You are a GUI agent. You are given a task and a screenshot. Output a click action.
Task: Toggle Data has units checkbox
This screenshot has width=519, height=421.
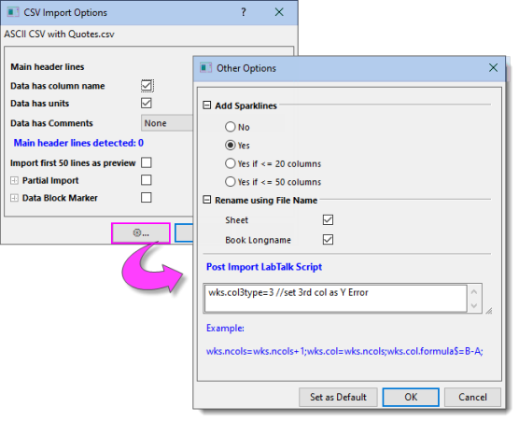coord(147,103)
